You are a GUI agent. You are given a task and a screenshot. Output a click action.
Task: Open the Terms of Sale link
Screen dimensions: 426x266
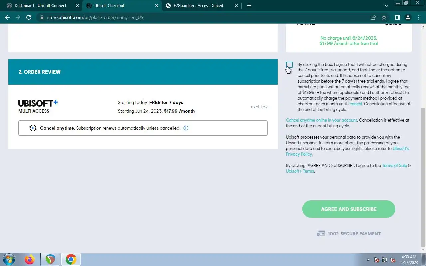pos(394,165)
